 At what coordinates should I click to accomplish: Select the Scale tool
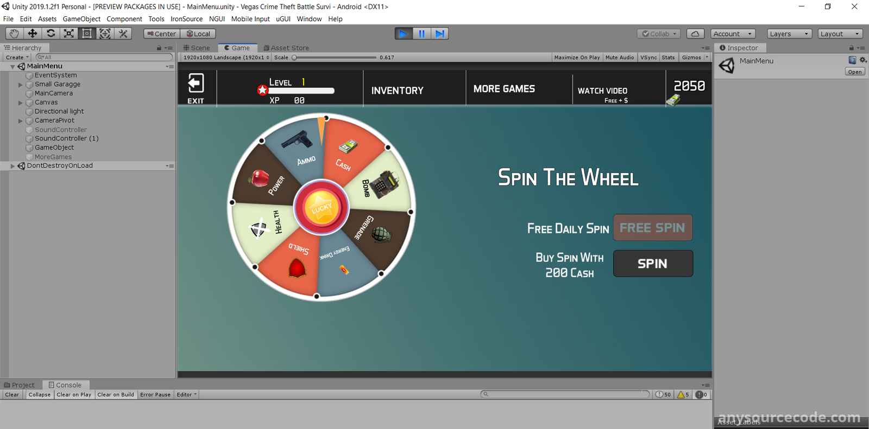tap(69, 34)
